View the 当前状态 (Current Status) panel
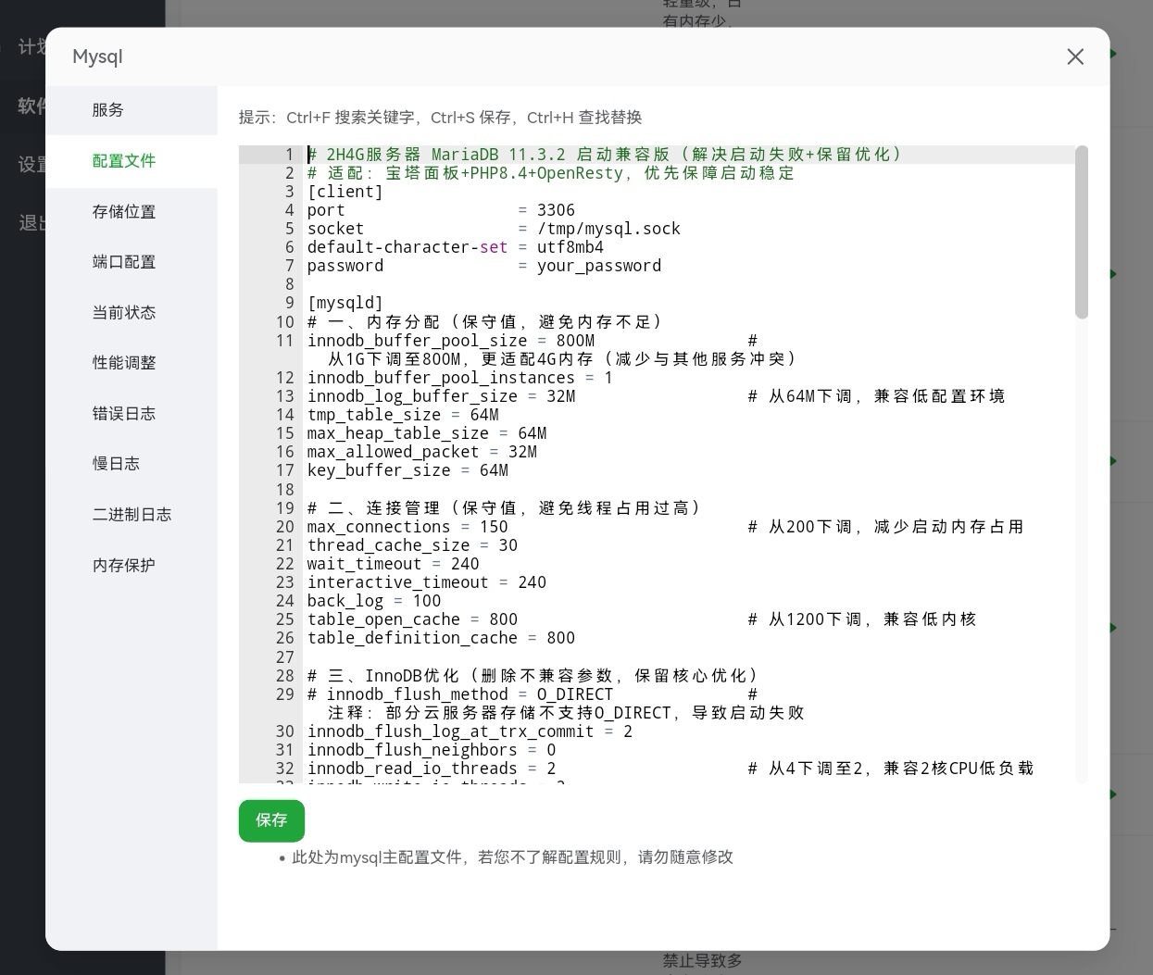 (x=124, y=312)
